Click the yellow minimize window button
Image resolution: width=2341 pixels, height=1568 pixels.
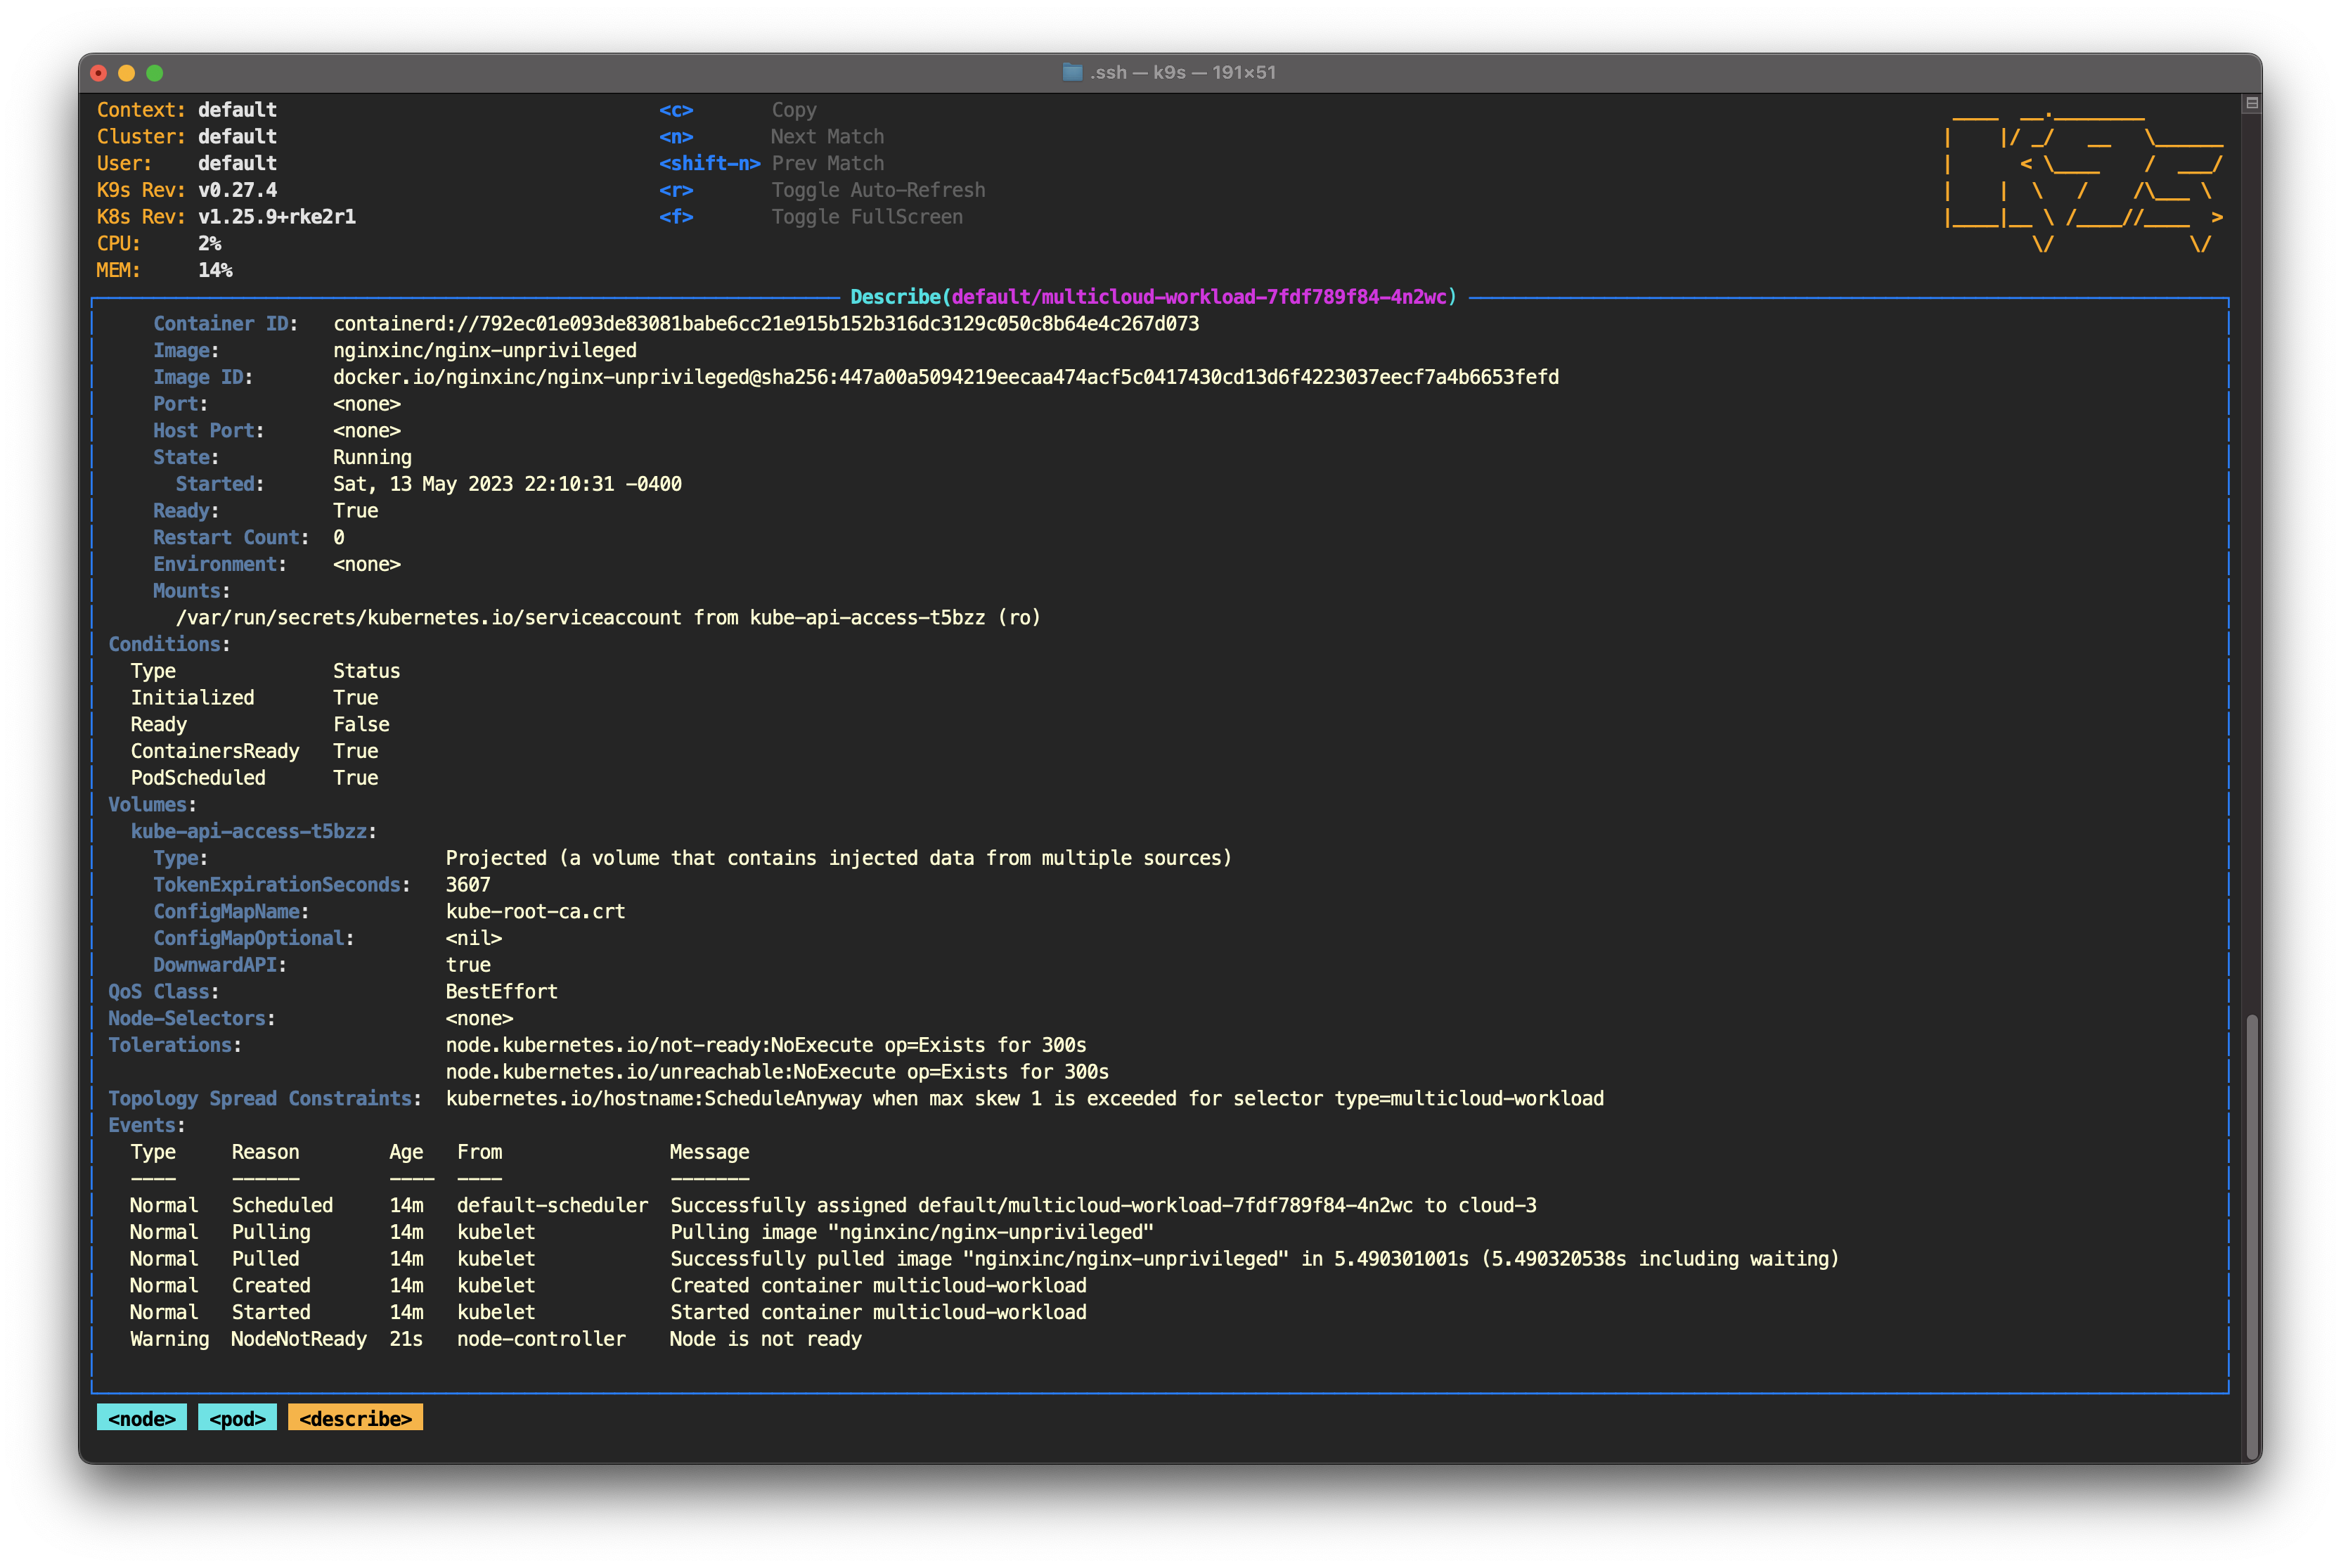tap(126, 73)
